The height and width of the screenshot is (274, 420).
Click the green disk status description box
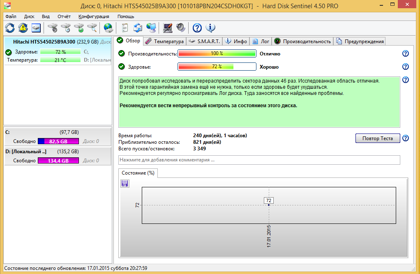click(x=259, y=102)
